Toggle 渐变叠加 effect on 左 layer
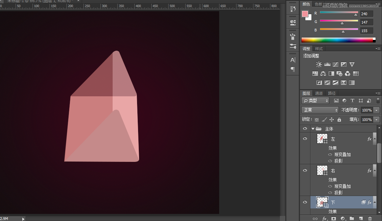The height and width of the screenshot is (221, 382). (x=330, y=154)
